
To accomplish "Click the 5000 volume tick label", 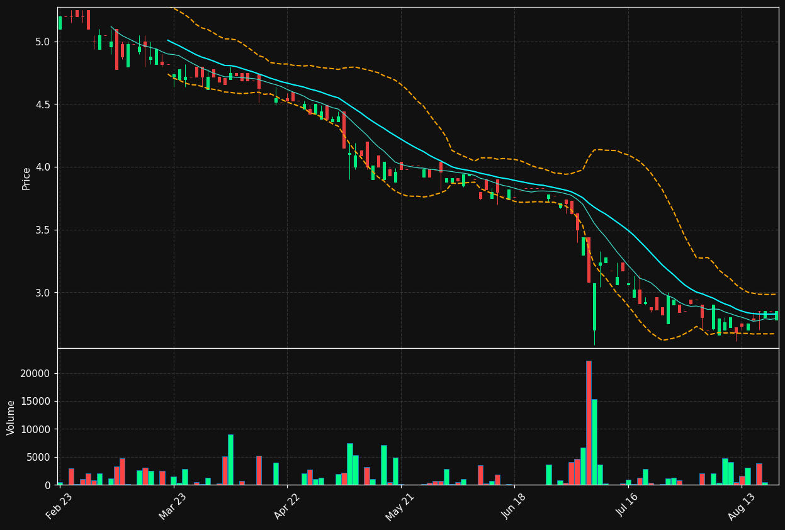I will [38, 458].
